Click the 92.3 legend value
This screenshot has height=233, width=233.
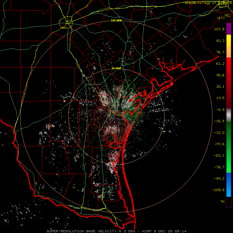pos(220,41)
